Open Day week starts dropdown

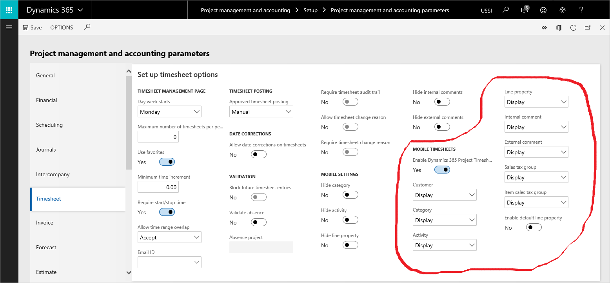[x=169, y=111]
